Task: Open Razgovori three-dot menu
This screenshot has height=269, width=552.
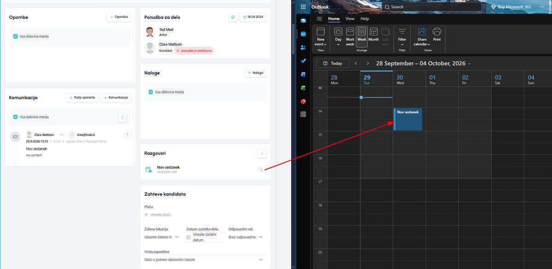Action: (x=261, y=153)
